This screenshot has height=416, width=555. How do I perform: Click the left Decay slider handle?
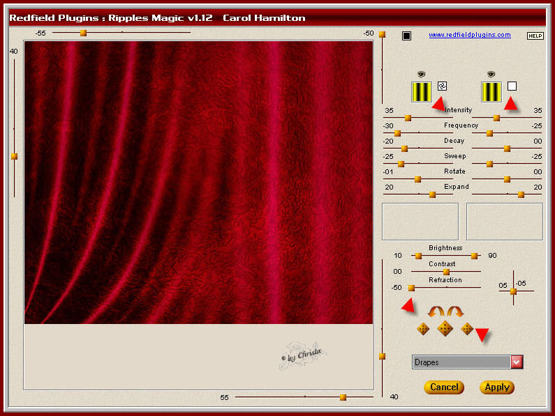click(404, 148)
